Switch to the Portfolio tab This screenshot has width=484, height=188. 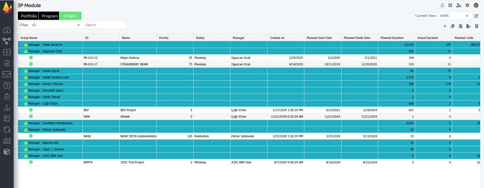(x=29, y=16)
